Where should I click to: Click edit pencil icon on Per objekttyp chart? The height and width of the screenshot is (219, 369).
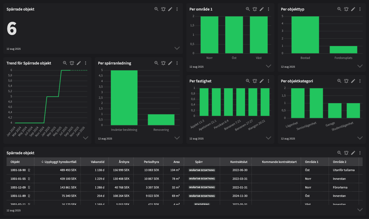tap(353, 9)
